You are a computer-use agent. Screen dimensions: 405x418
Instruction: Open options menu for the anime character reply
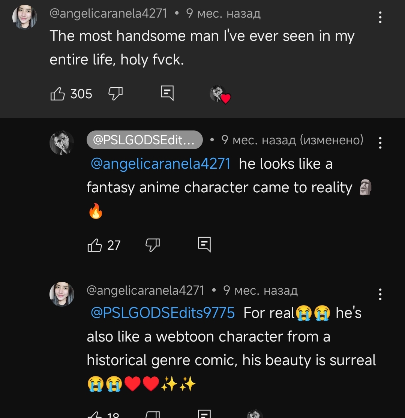(x=380, y=143)
